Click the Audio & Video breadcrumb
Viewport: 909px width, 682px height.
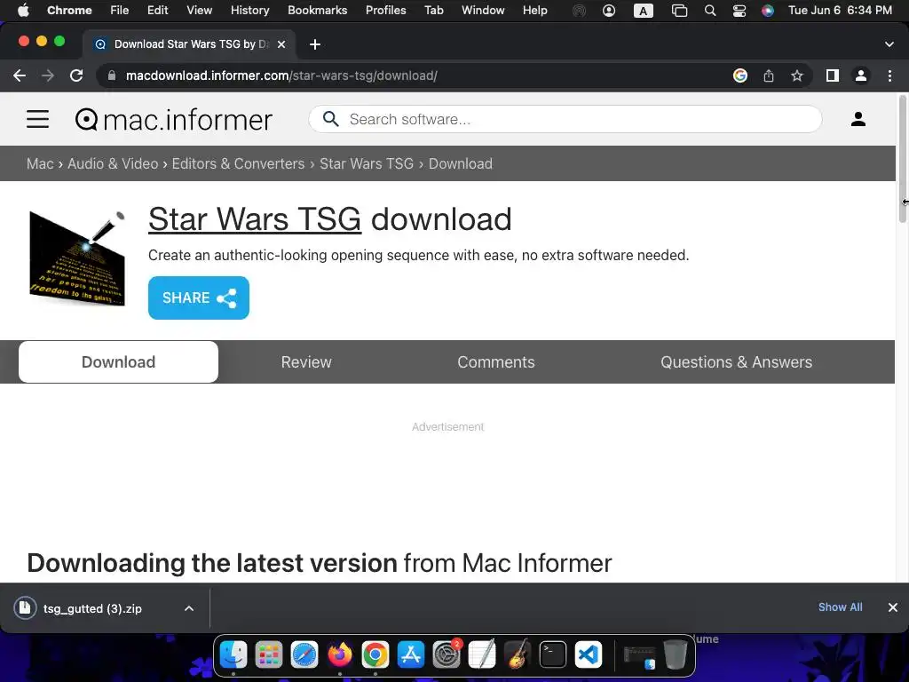click(113, 163)
